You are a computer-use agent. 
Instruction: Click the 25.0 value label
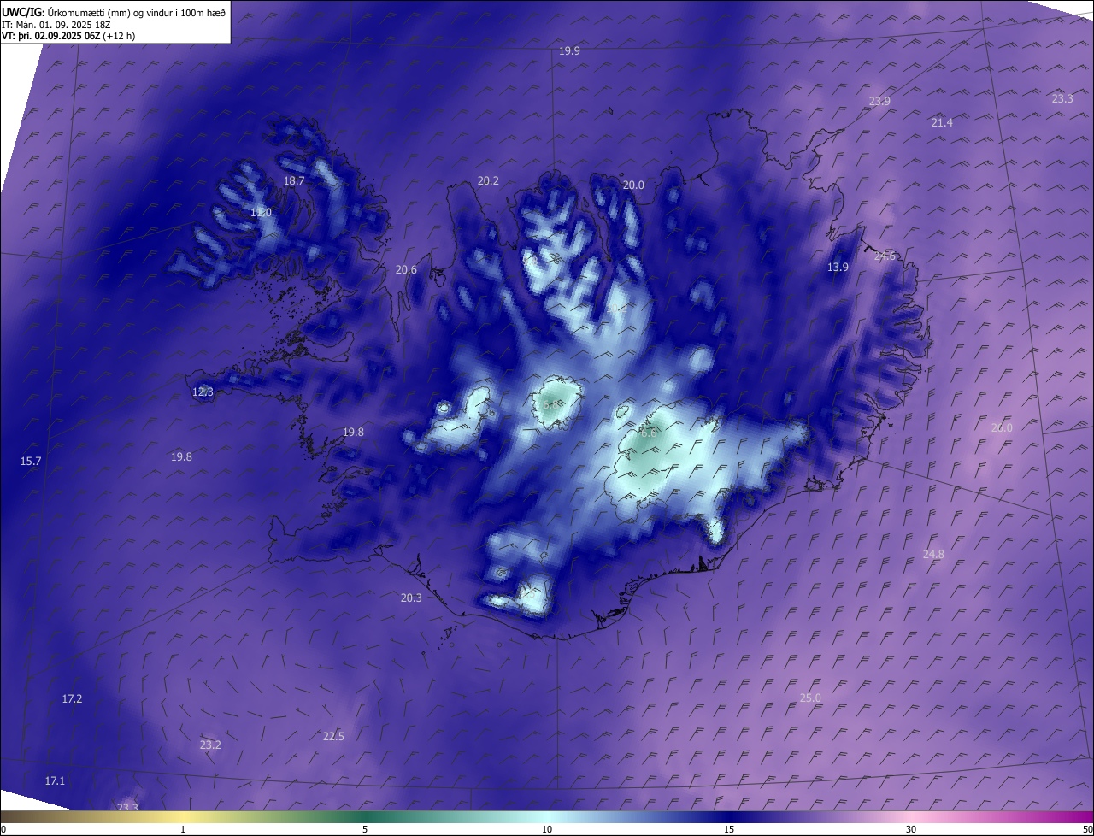pos(810,698)
